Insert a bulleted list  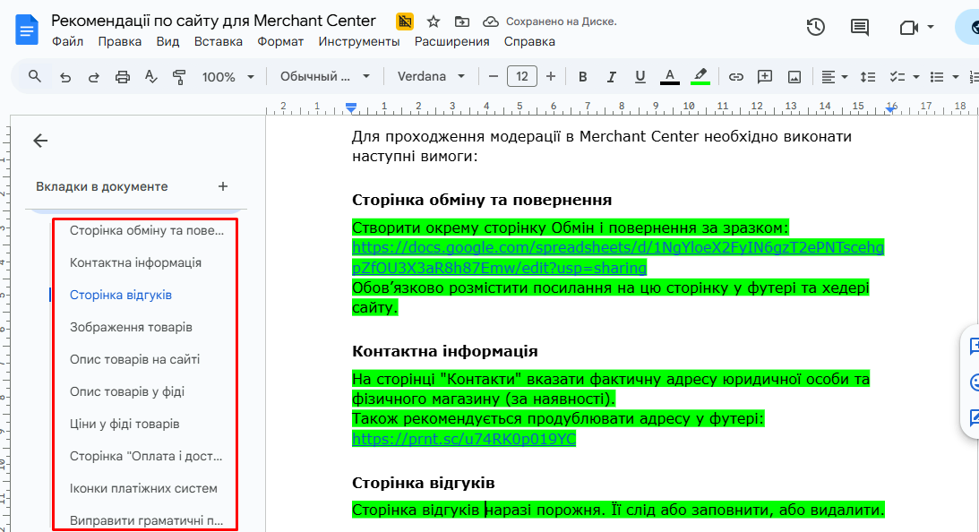937,77
